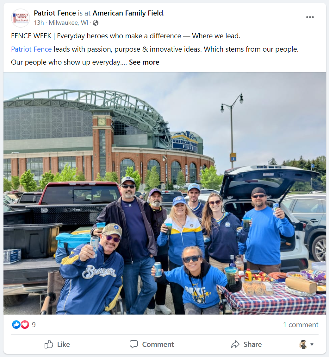
Task: View the 1 comment link
Action: 301,325
